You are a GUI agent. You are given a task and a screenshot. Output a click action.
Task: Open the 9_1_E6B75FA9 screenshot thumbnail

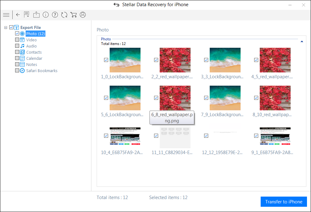click(x=275, y=136)
